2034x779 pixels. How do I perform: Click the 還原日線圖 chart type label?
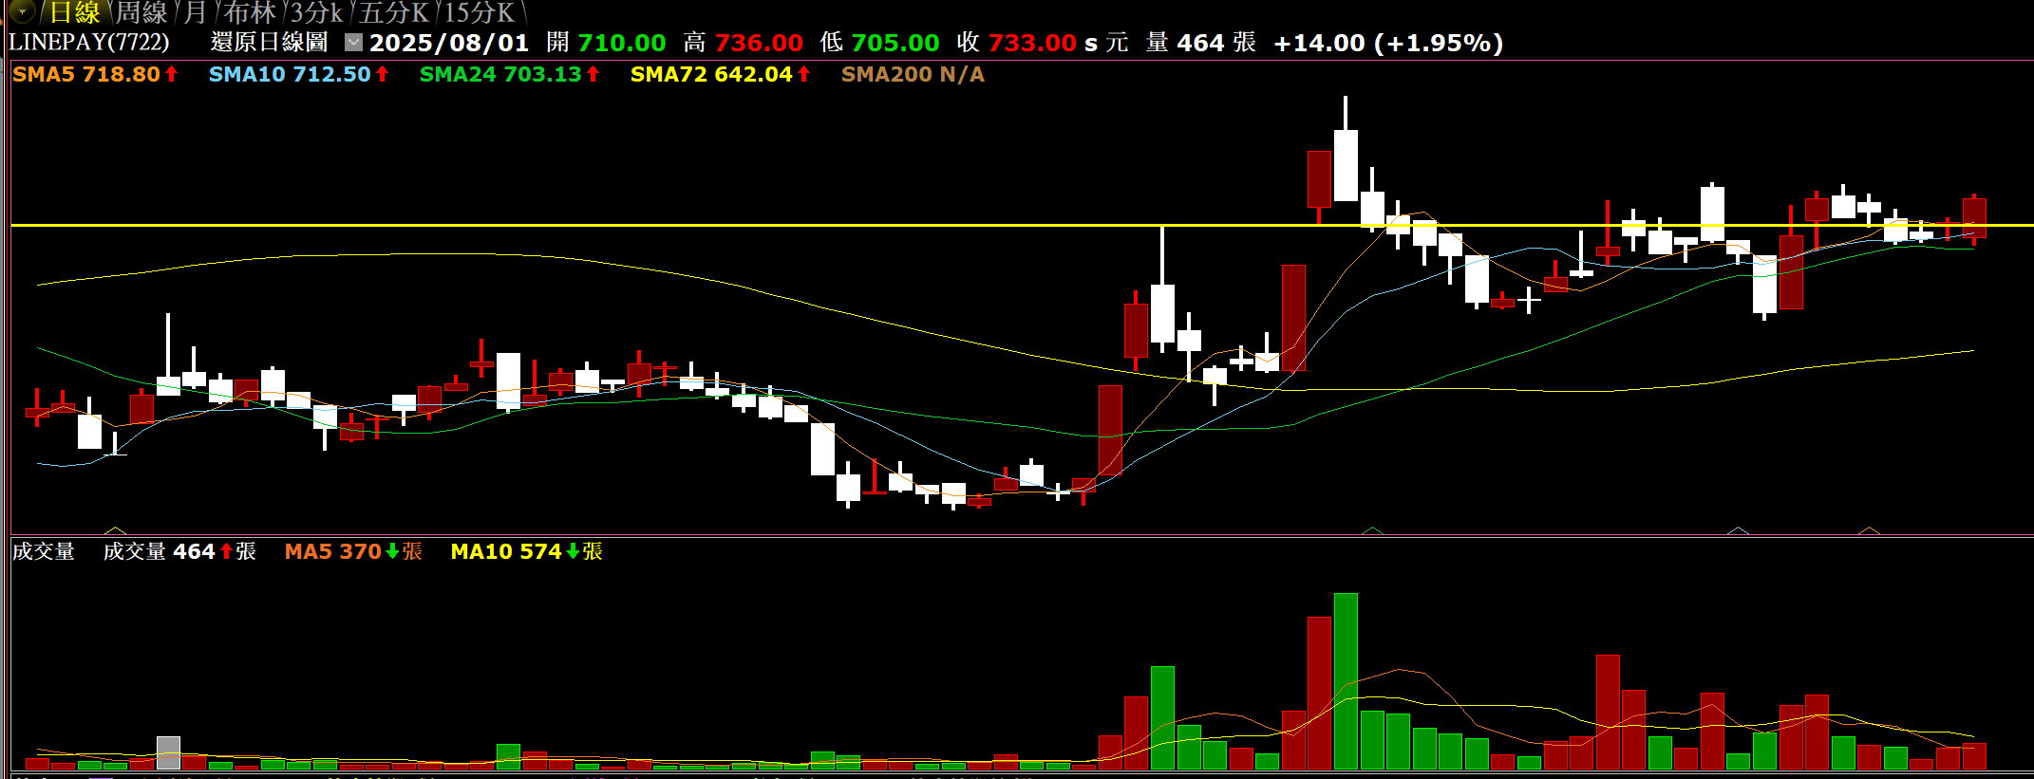[269, 43]
